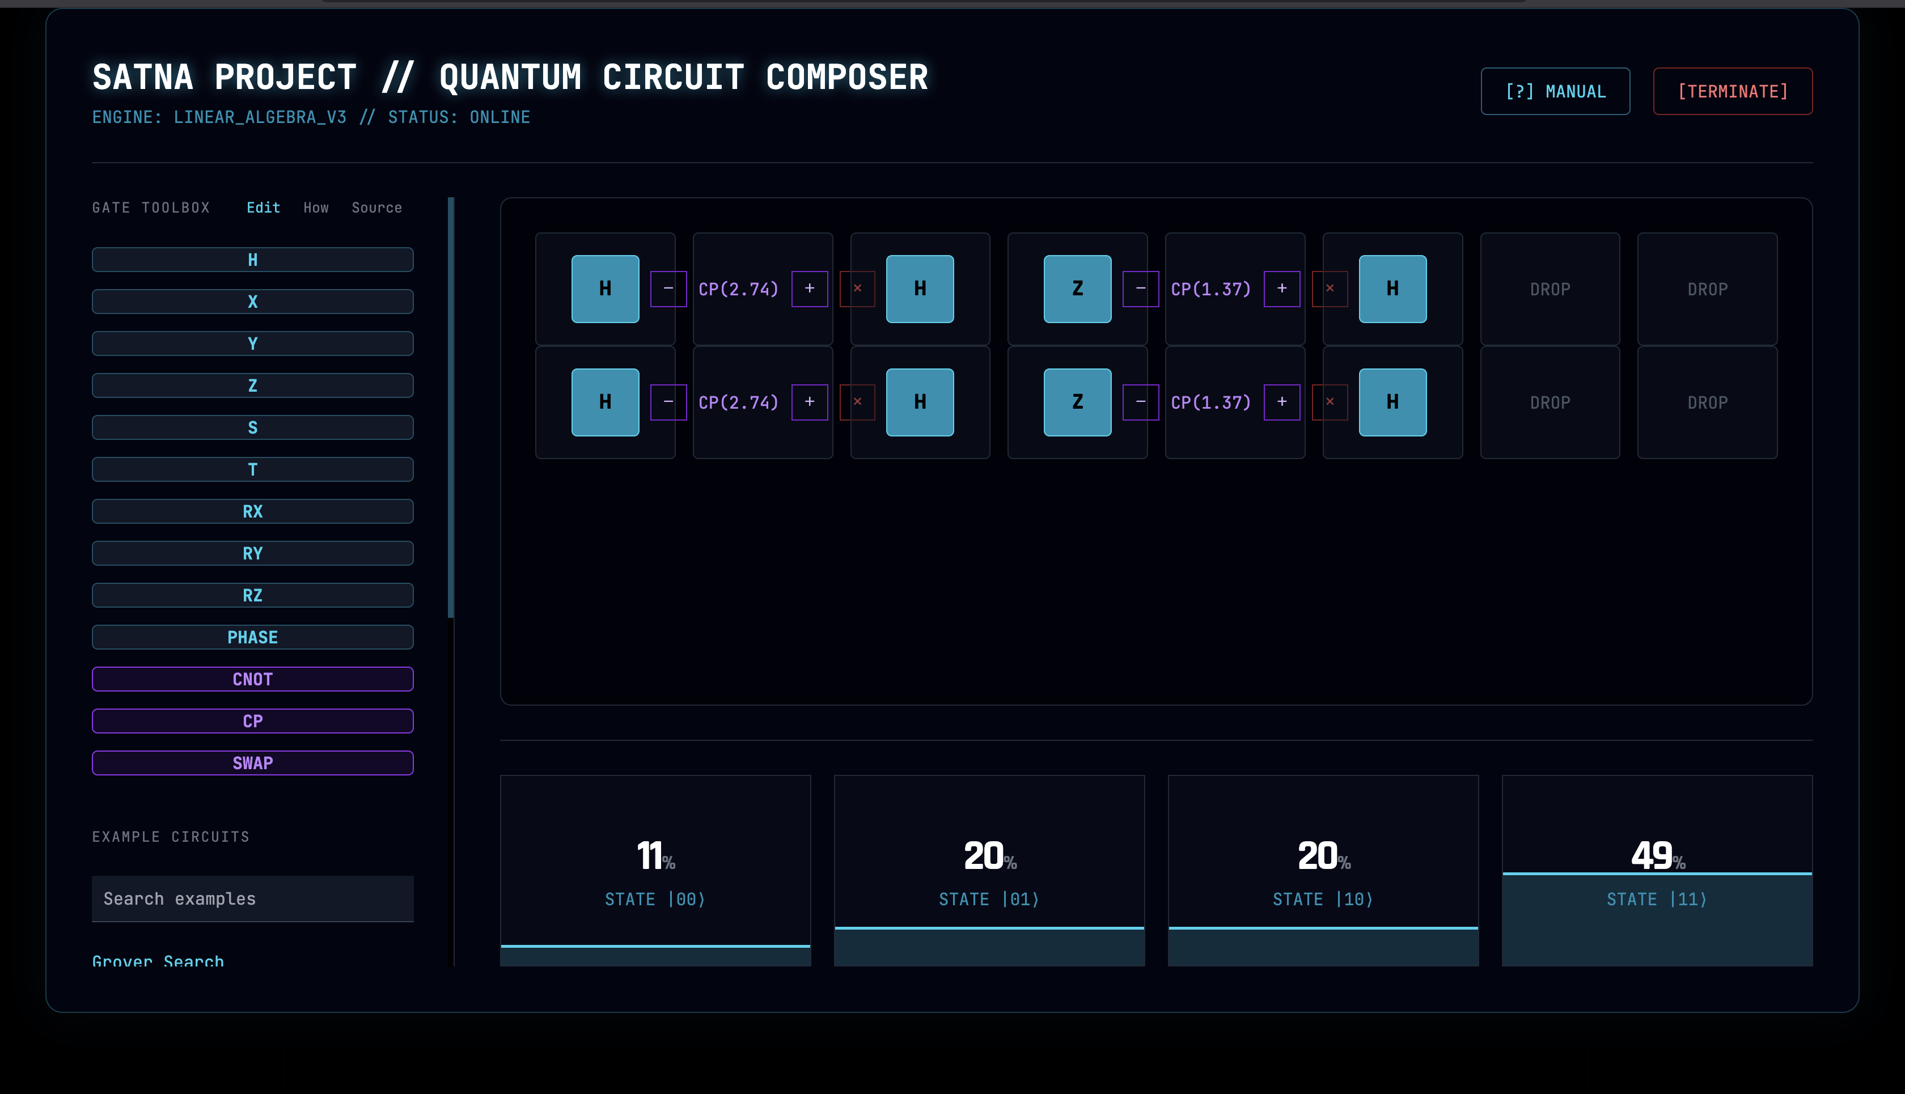
Task: Click the Search examples input field
Action: (252, 898)
